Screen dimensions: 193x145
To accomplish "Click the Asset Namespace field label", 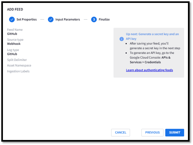I will (19, 65).
